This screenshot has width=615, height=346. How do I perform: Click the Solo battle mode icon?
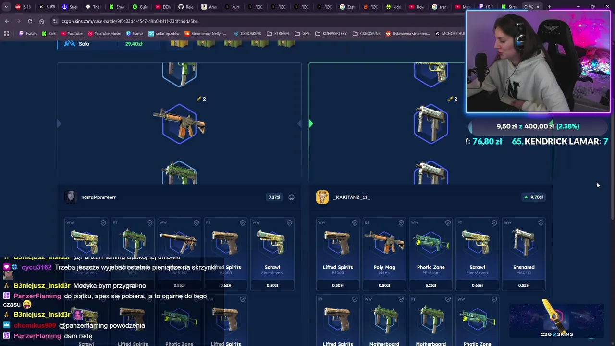pos(70,44)
